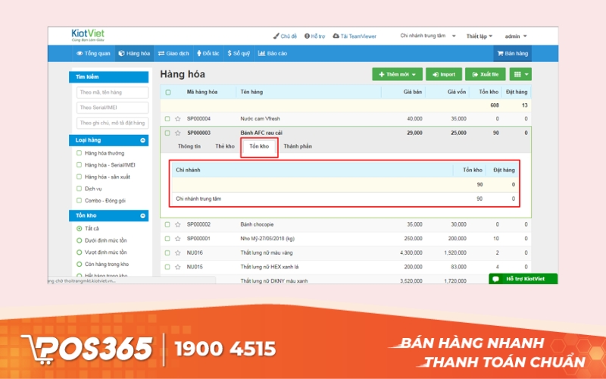Open the grid column options dropdown
The width and height of the screenshot is (606, 379).
pos(520,74)
